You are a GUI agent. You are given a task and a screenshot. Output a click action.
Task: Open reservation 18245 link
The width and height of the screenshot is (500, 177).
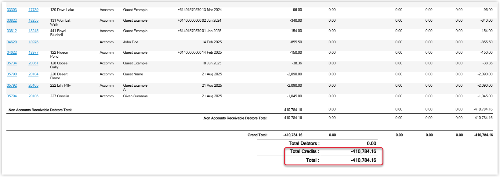pyautogui.click(x=33, y=31)
